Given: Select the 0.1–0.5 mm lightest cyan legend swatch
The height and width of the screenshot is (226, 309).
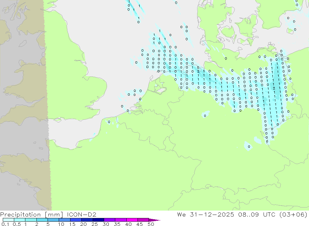Looking at the screenshot, I should pos(8,220).
